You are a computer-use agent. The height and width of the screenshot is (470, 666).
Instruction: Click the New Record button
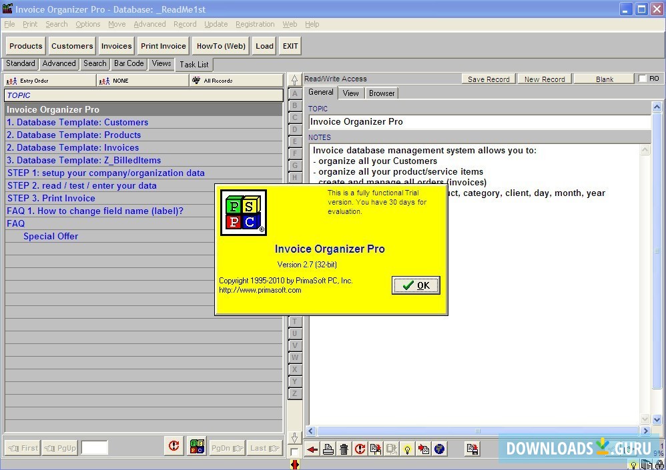pos(545,79)
